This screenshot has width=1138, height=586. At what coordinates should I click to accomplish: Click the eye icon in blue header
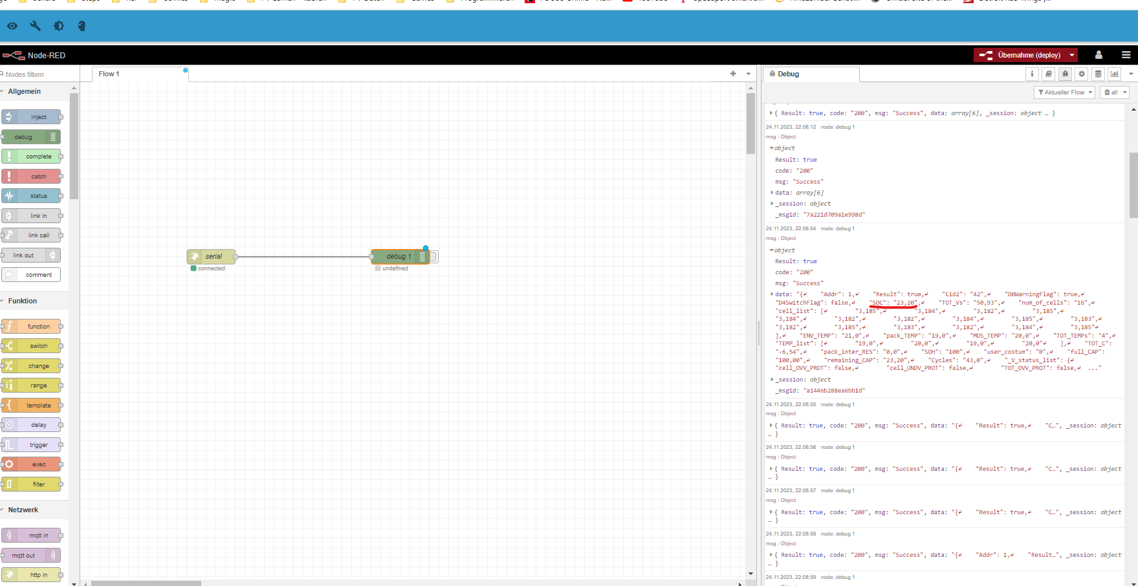(12, 26)
